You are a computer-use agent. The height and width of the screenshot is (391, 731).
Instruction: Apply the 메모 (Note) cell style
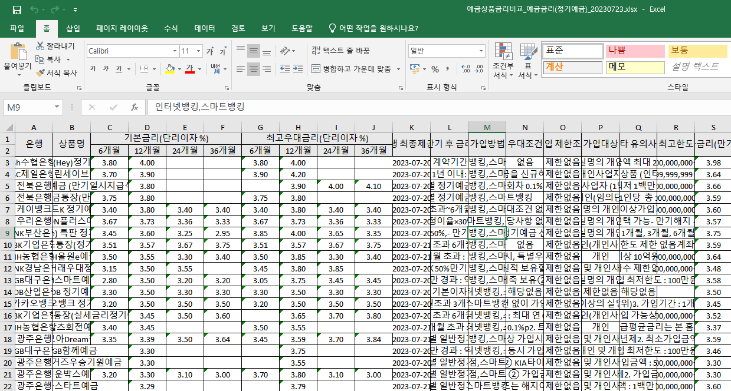point(635,67)
